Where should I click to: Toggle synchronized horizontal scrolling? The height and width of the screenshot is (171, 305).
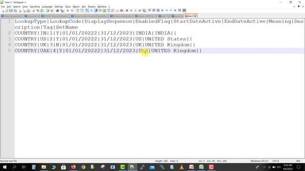coord(81,10)
